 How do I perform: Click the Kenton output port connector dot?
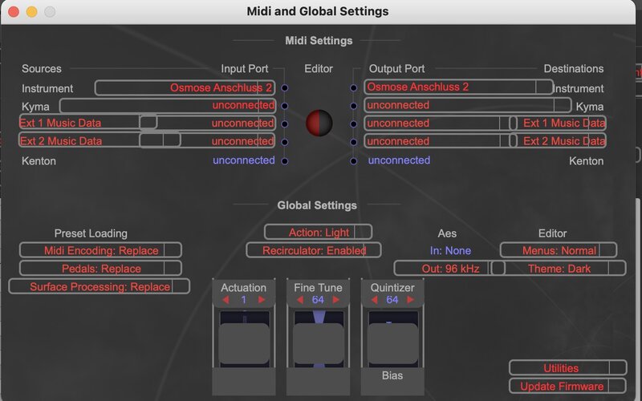[354, 161]
